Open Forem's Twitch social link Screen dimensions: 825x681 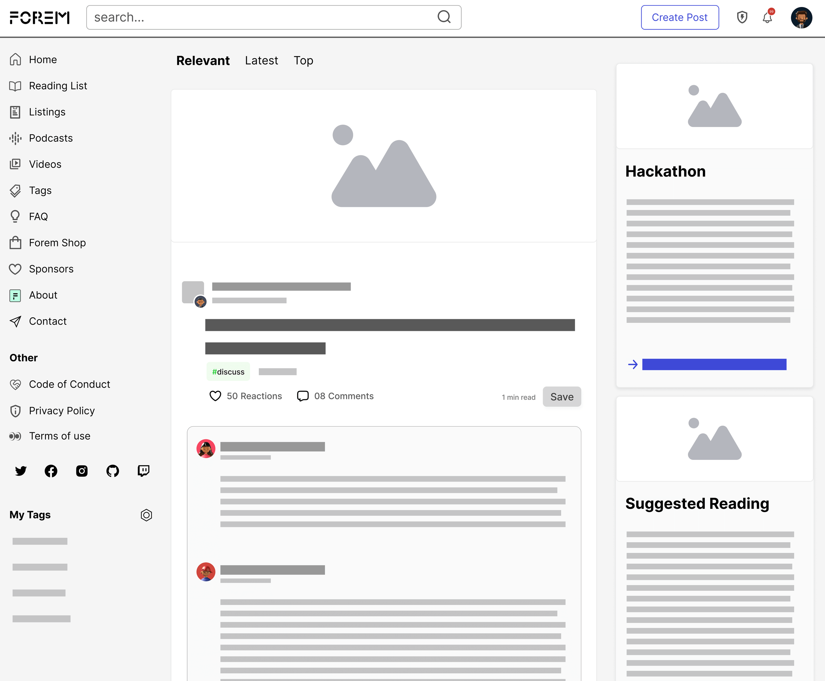(143, 471)
